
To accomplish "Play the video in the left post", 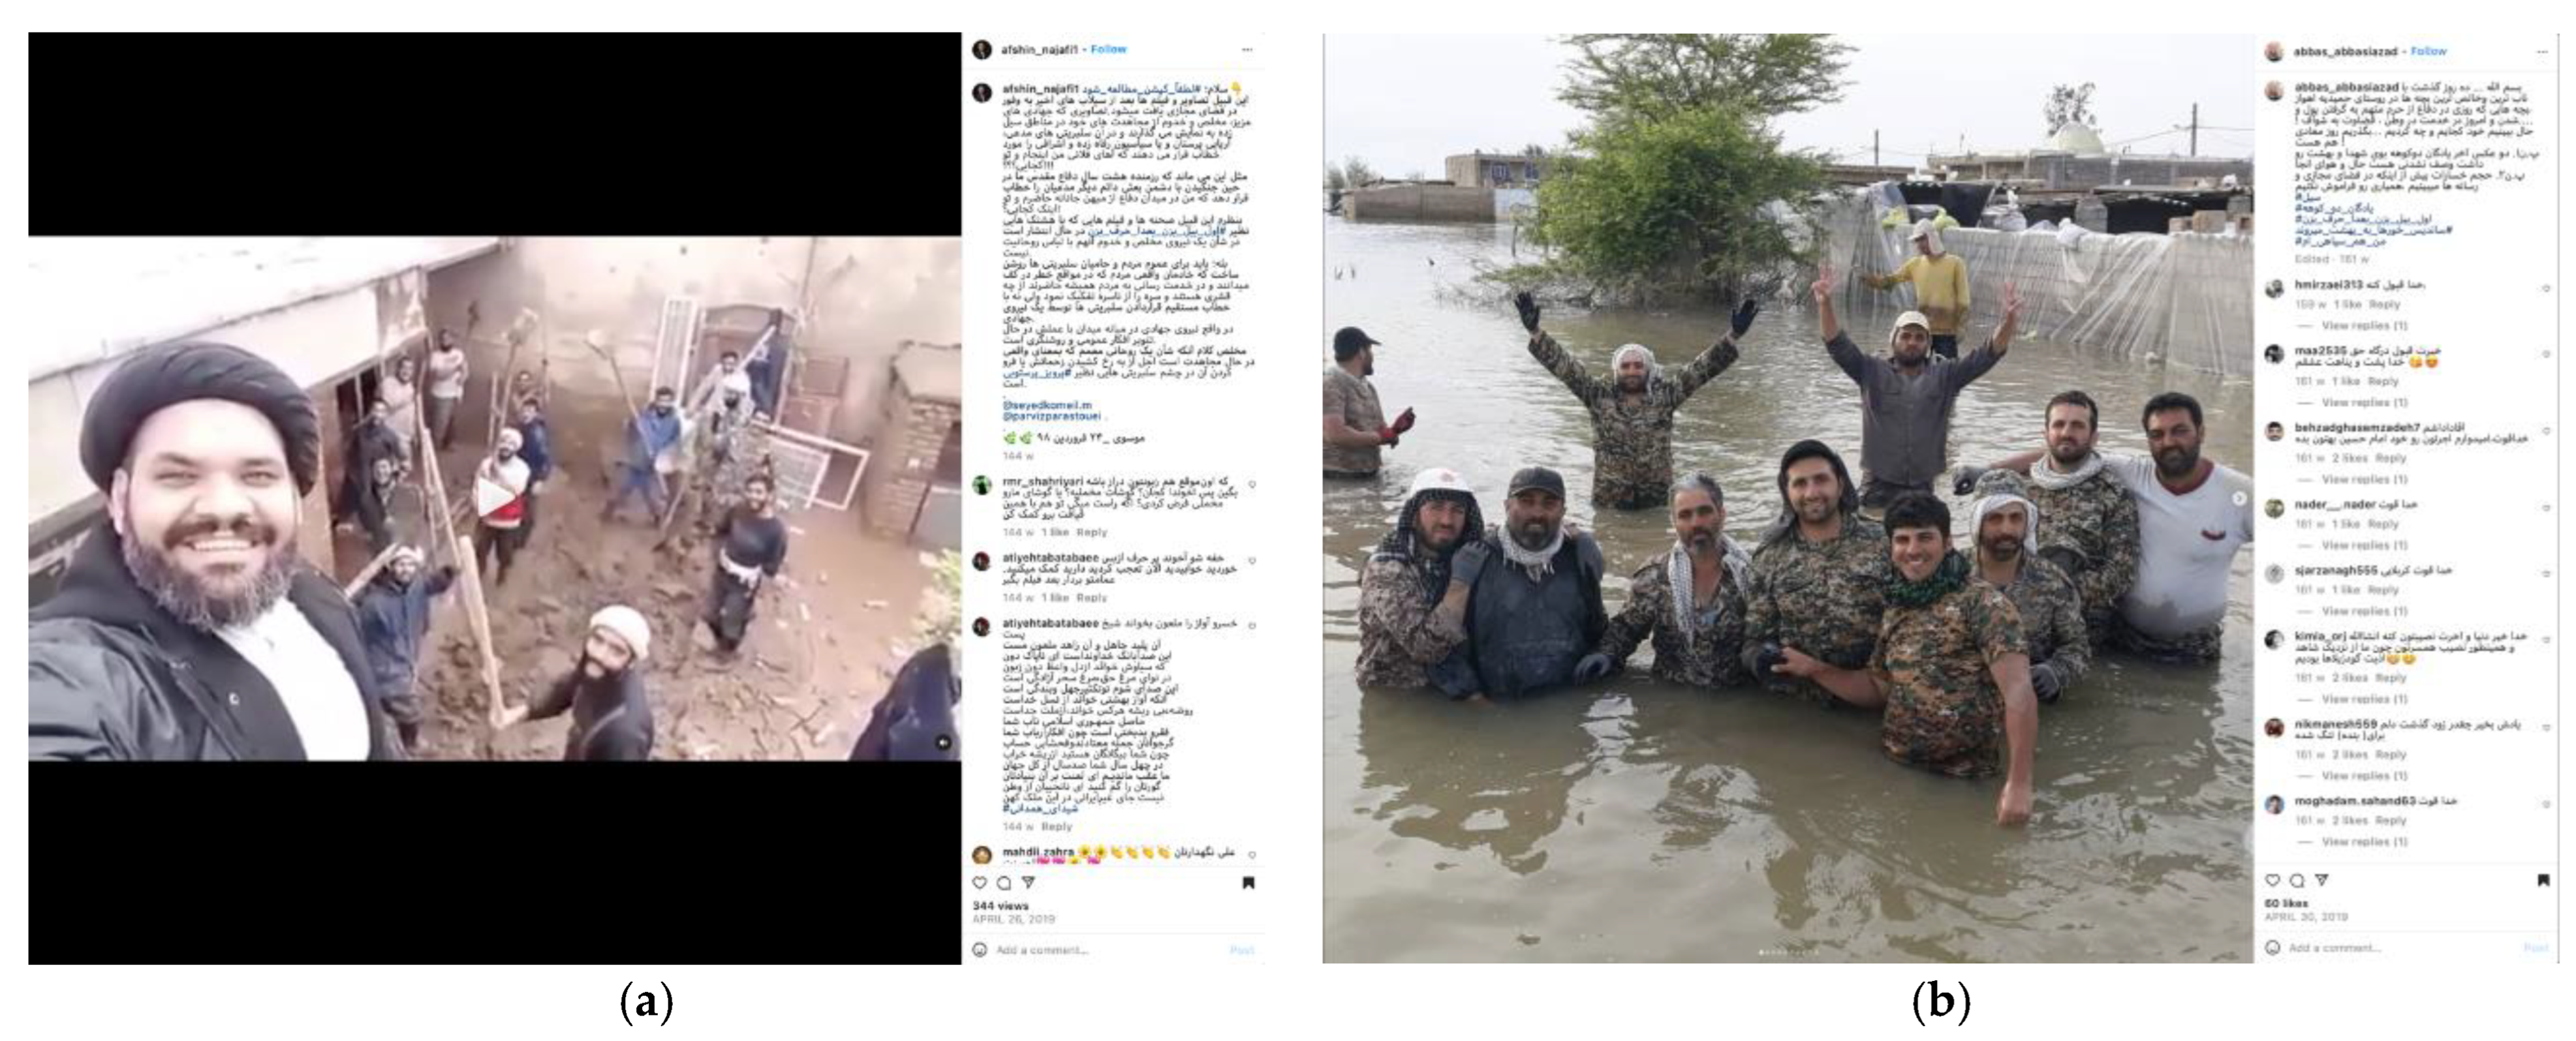I will click(494, 498).
